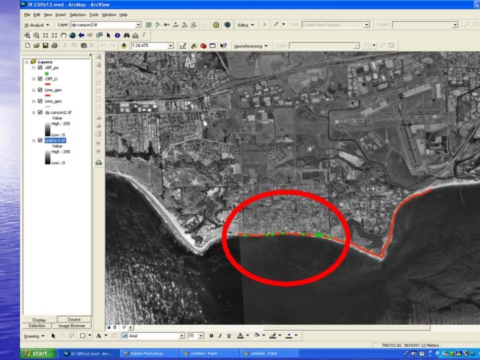Open the Edit menu
Image resolution: width=480 pixels, height=360 pixels.
click(37, 15)
